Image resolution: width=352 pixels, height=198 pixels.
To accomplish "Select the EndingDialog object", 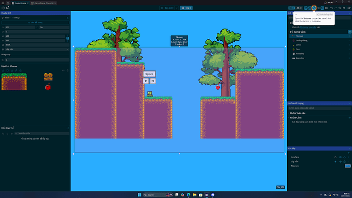I will point(301,40).
